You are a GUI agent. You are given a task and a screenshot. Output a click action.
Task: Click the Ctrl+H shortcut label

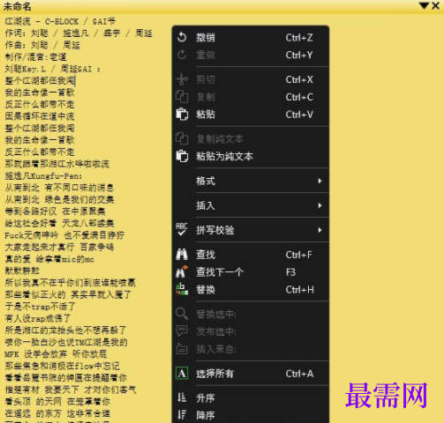coord(300,290)
